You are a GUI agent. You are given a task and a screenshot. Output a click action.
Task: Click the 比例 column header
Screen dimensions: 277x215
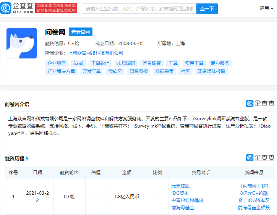pyautogui.click(x=157, y=173)
